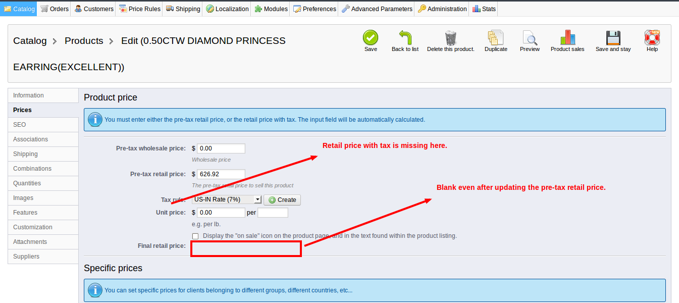The image size is (679, 303).
Task: Open the Quantities side tab
Action: [x=43, y=183]
